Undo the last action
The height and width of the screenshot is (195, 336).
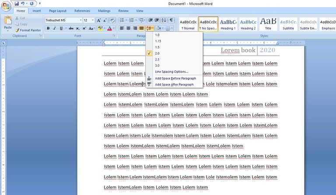click(22, 3)
